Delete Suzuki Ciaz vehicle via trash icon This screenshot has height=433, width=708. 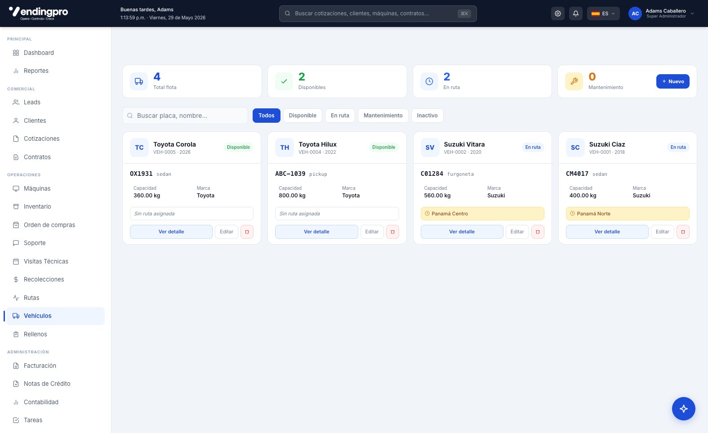(x=683, y=232)
